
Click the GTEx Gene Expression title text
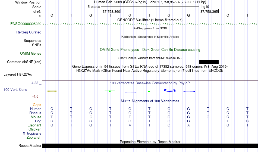pyautogui.click(x=150, y=67)
